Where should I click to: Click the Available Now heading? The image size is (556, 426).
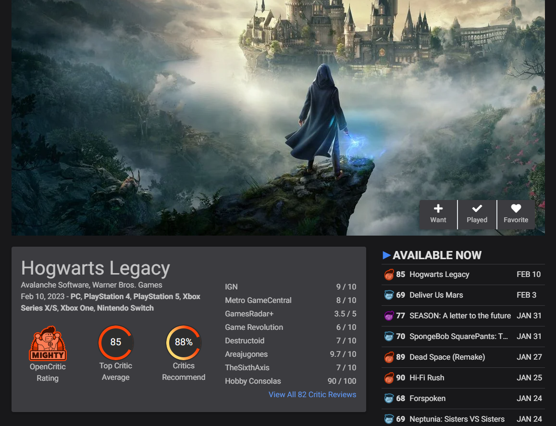tap(437, 255)
